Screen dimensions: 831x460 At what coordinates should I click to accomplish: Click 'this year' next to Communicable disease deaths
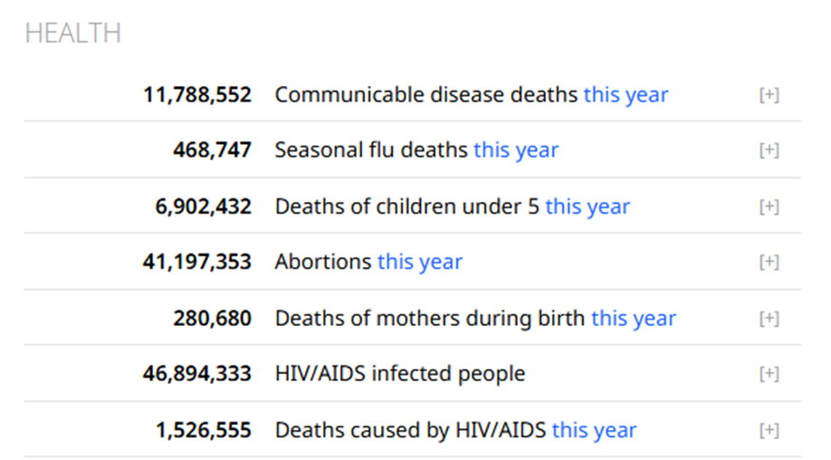(626, 95)
